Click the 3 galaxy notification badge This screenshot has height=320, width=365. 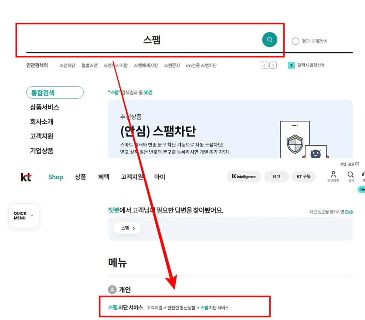click(291, 65)
